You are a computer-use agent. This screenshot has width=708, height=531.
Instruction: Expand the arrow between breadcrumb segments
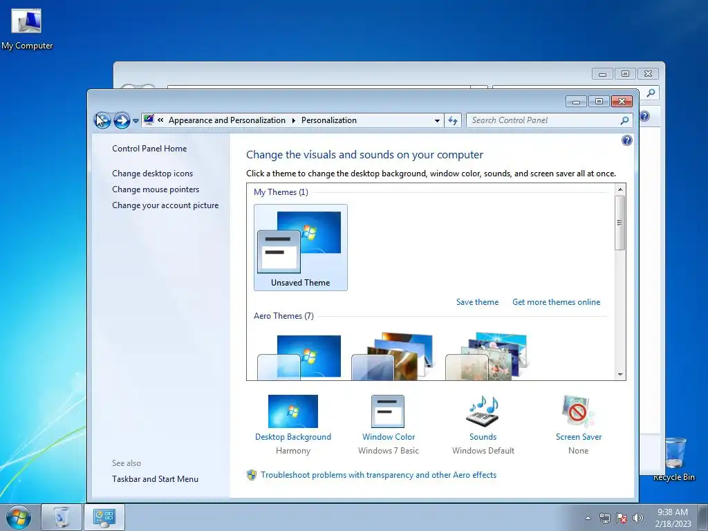[x=293, y=120]
